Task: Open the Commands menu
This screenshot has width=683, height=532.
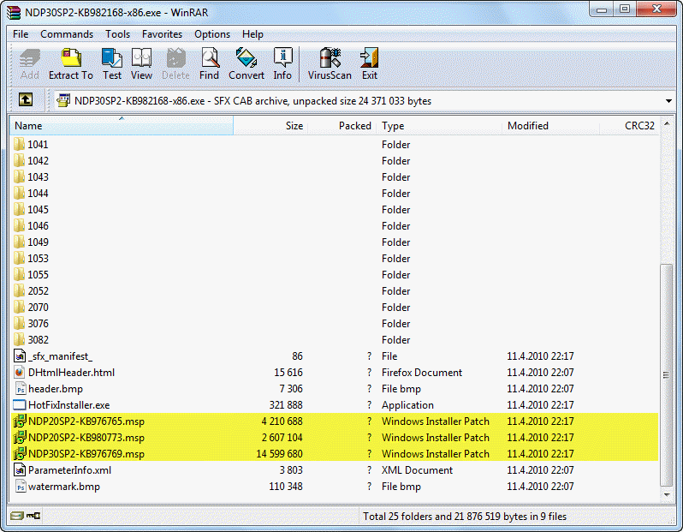Action: point(67,34)
